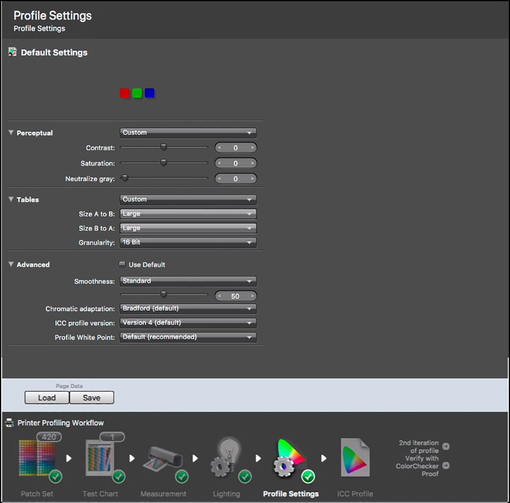Viewport: 510px width, 503px height.
Task: Click the Load button
Action: coord(47,398)
